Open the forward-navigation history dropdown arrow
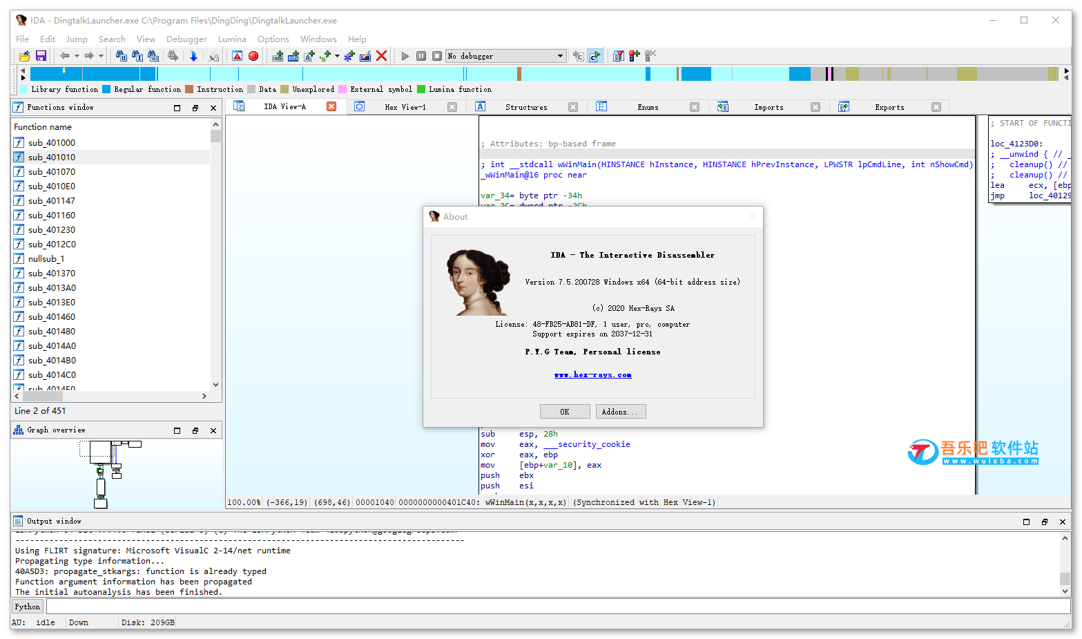The width and height of the screenshot is (1082, 639). [x=101, y=56]
